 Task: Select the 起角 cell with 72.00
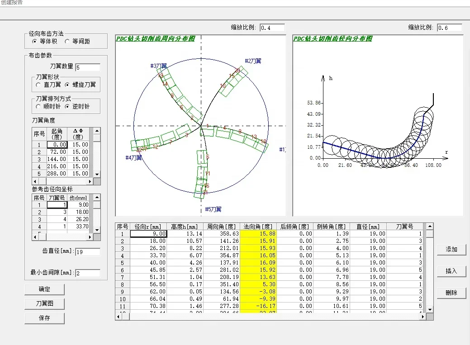pos(57,152)
